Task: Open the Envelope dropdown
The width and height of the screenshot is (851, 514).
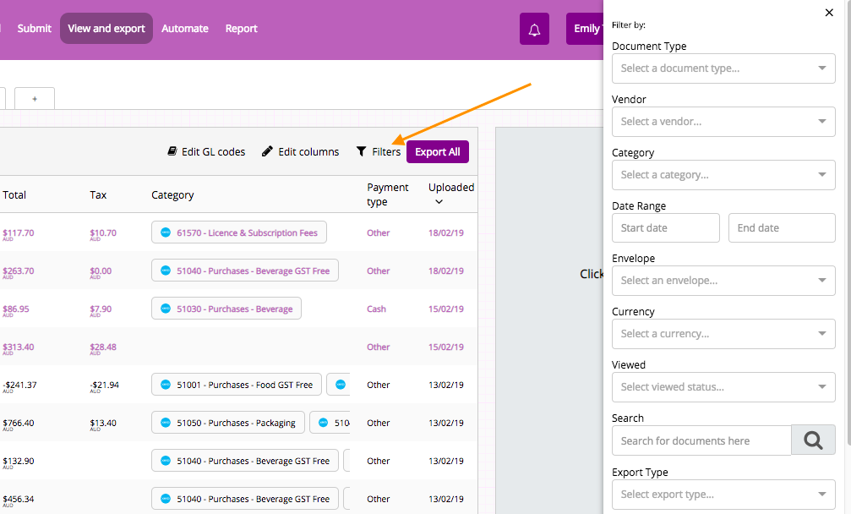Action: point(723,281)
